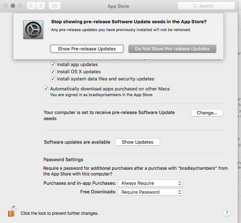This screenshot has height=223, width=241.
Task: Open Free Downloads dropdown
Action: click(x=150, y=192)
